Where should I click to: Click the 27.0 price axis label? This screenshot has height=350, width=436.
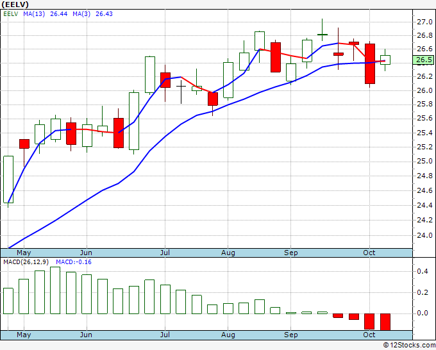[x=424, y=22]
